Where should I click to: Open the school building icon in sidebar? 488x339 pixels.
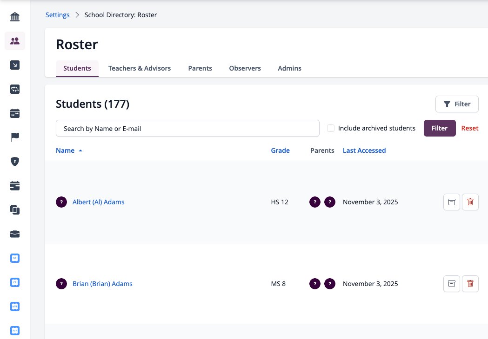pos(14,16)
